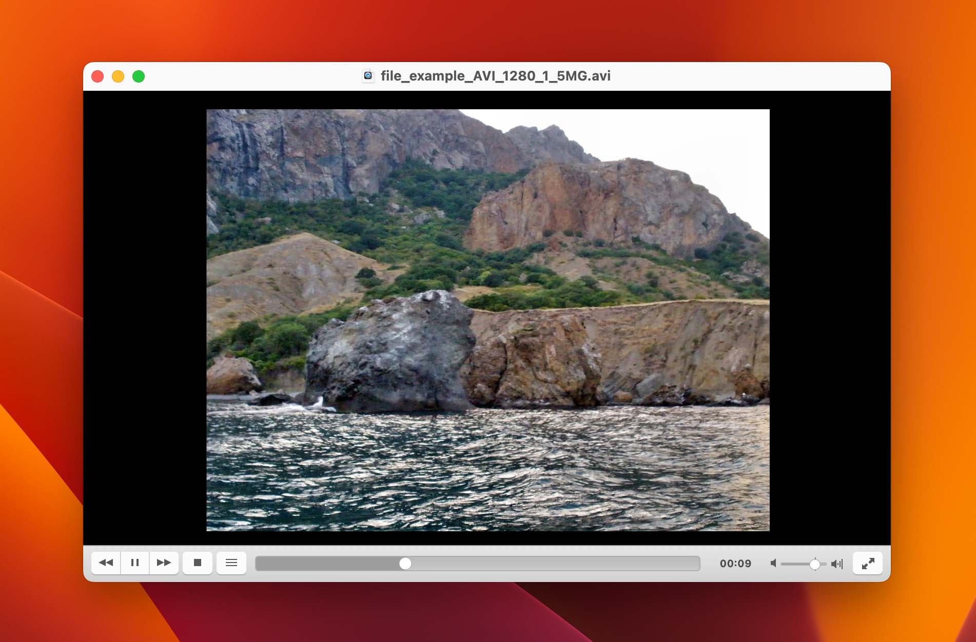Minimize the VLC window
Viewport: 976px width, 642px height.
[118, 76]
